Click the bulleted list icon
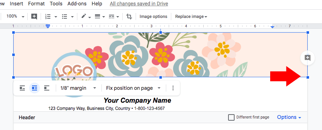Viewport: 322px width, 130px height. [x=64, y=17]
